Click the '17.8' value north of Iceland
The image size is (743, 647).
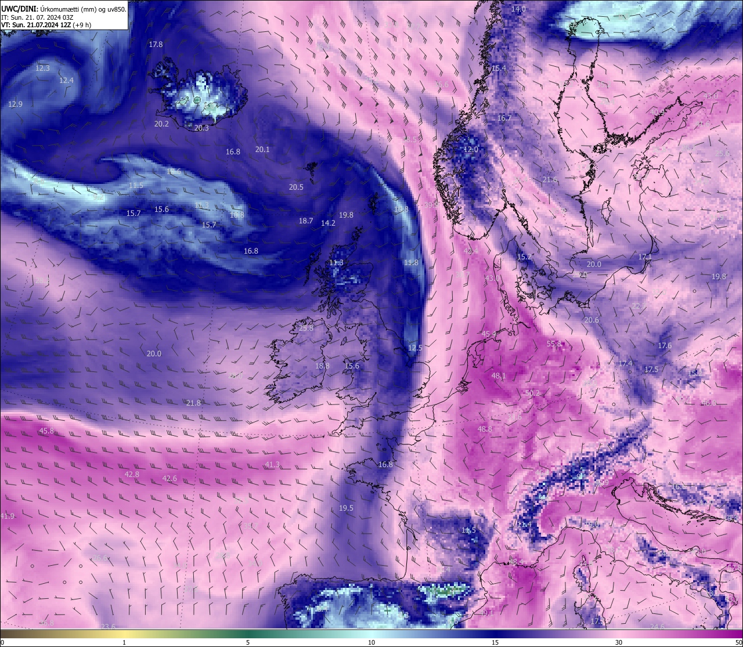(x=156, y=44)
